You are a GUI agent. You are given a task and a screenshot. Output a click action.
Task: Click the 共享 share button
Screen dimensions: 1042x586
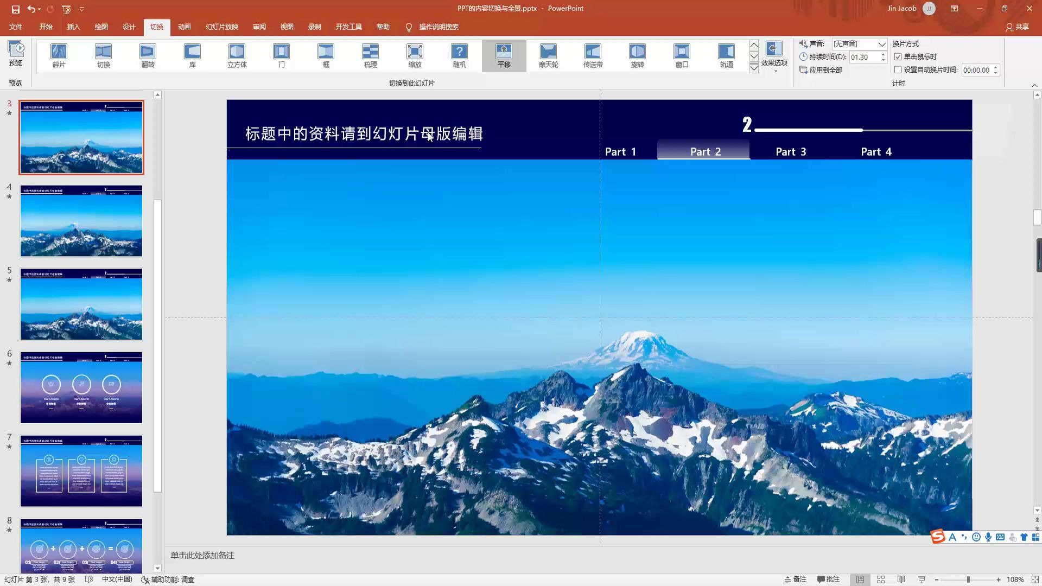point(1017,27)
